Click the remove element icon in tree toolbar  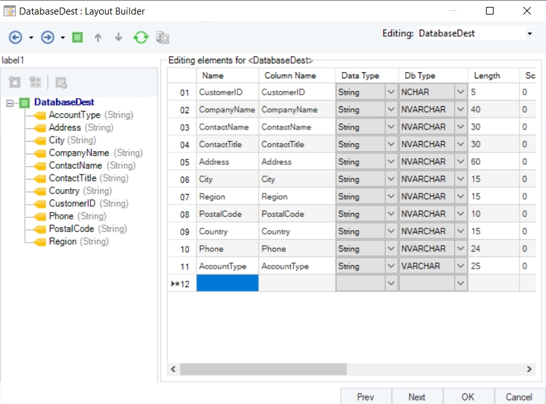(61, 82)
